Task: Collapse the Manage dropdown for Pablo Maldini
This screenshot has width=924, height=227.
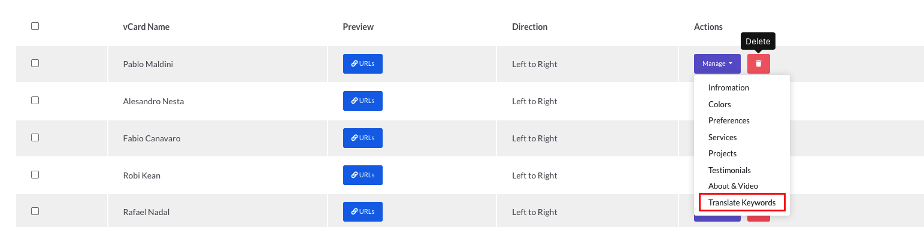Action: (x=717, y=63)
